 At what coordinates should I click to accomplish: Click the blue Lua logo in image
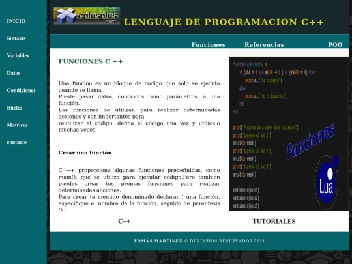coord(327,182)
